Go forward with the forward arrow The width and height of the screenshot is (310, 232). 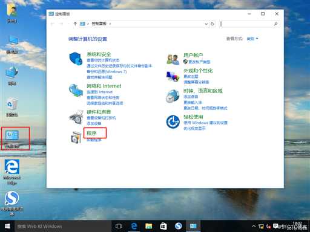(61, 24)
